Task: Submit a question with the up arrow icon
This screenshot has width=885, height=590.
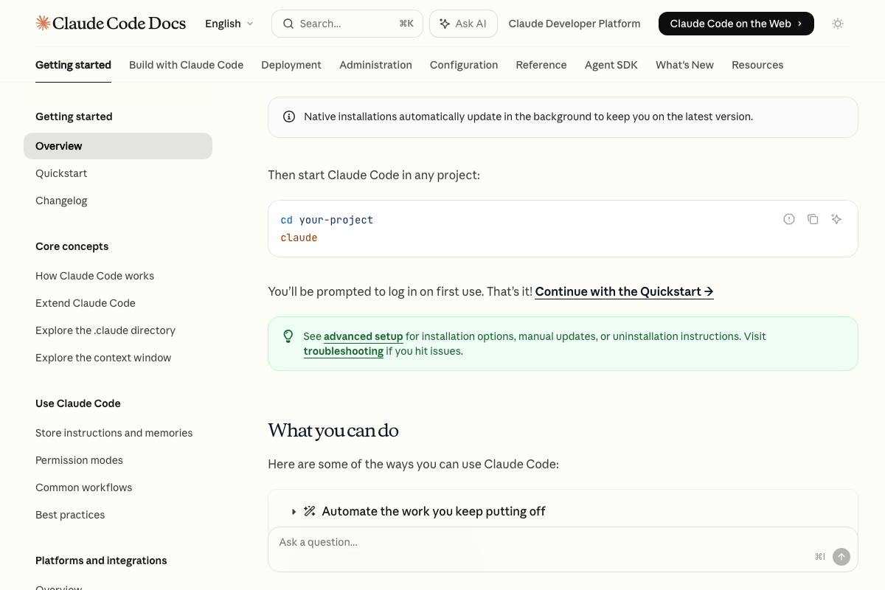Action: pos(841,557)
